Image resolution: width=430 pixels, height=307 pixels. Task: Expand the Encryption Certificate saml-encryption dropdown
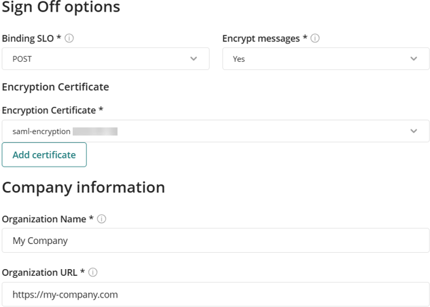coord(215,131)
